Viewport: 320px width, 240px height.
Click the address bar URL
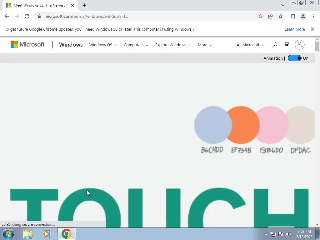click(x=86, y=16)
